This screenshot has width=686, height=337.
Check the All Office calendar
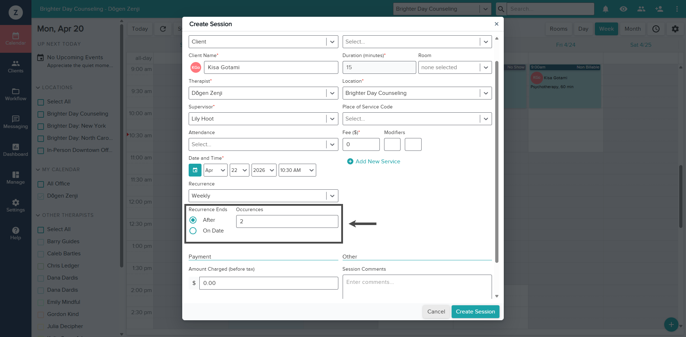(x=41, y=184)
